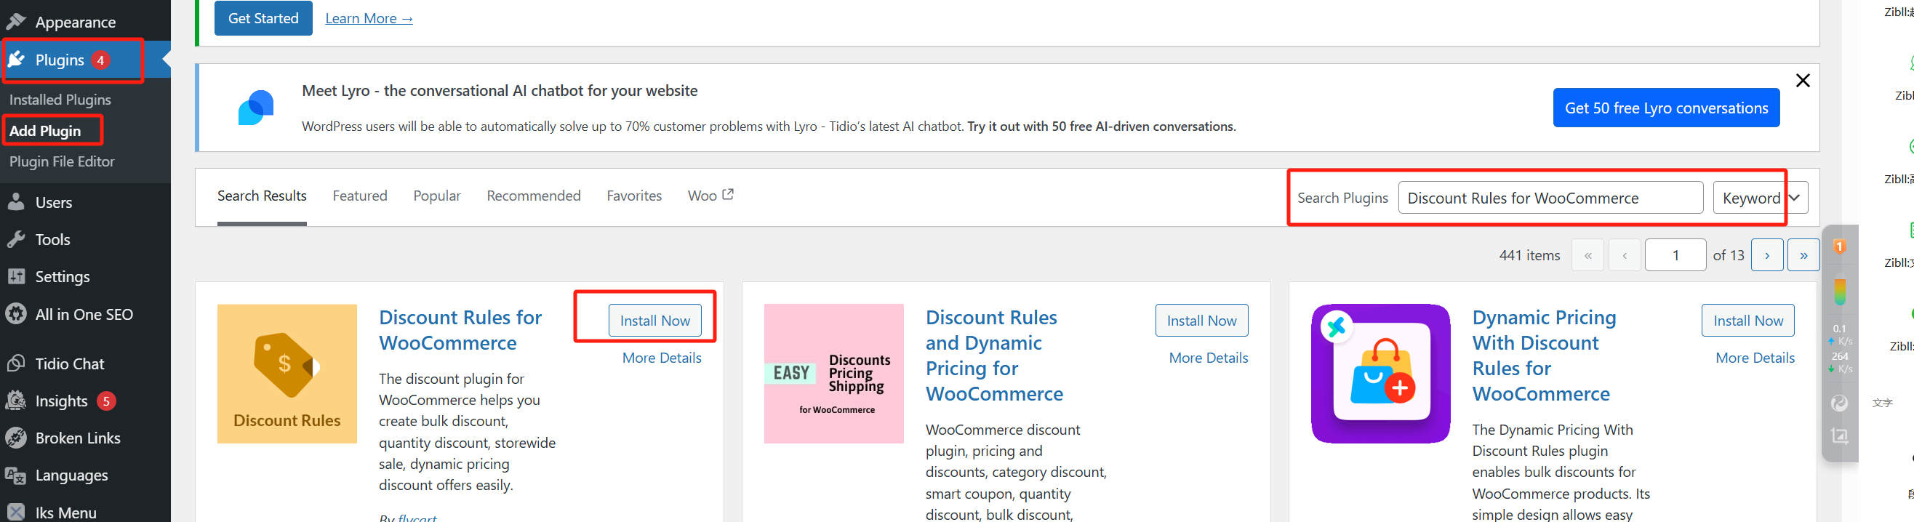Viewport: 1914px width, 522px height.
Task: Open the Discount Rules plugin thumbnail
Action: pos(287,374)
